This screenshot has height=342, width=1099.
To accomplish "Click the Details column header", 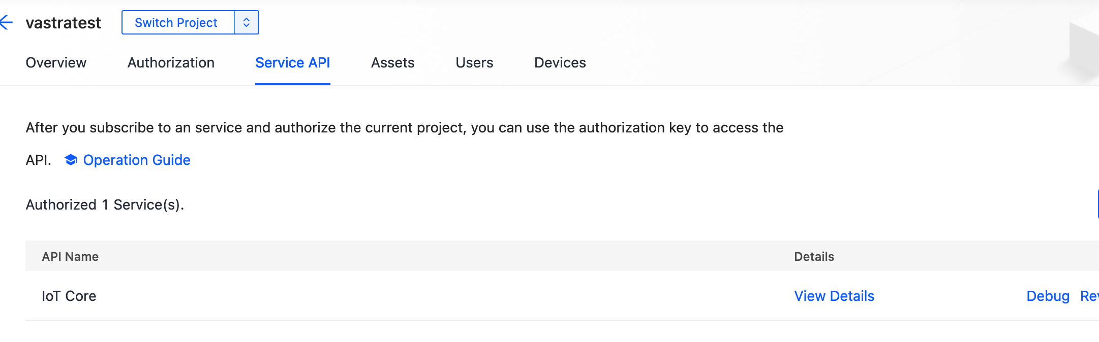I will [814, 257].
